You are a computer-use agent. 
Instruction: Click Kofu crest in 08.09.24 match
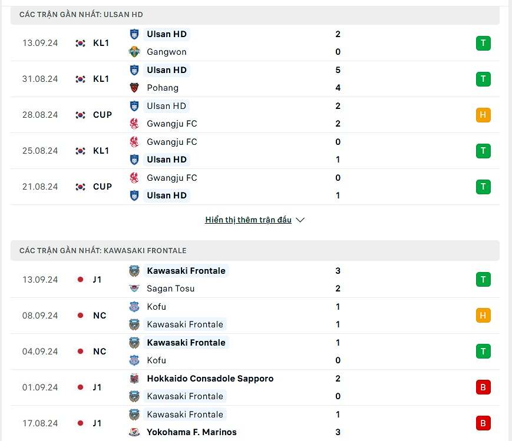(x=134, y=307)
